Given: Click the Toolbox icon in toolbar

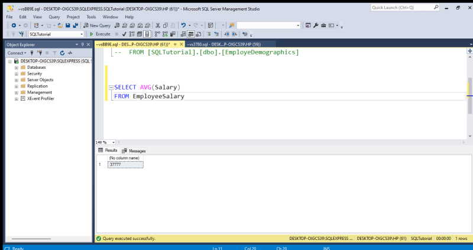Looking at the screenshot, I should point(323,25).
